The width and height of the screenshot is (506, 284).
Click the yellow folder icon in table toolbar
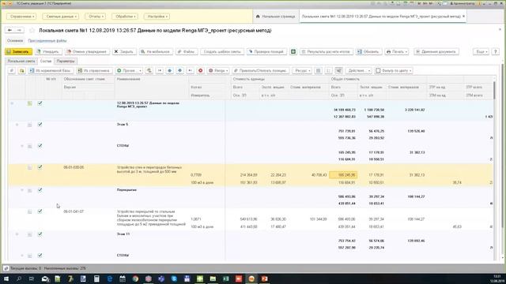point(21,70)
